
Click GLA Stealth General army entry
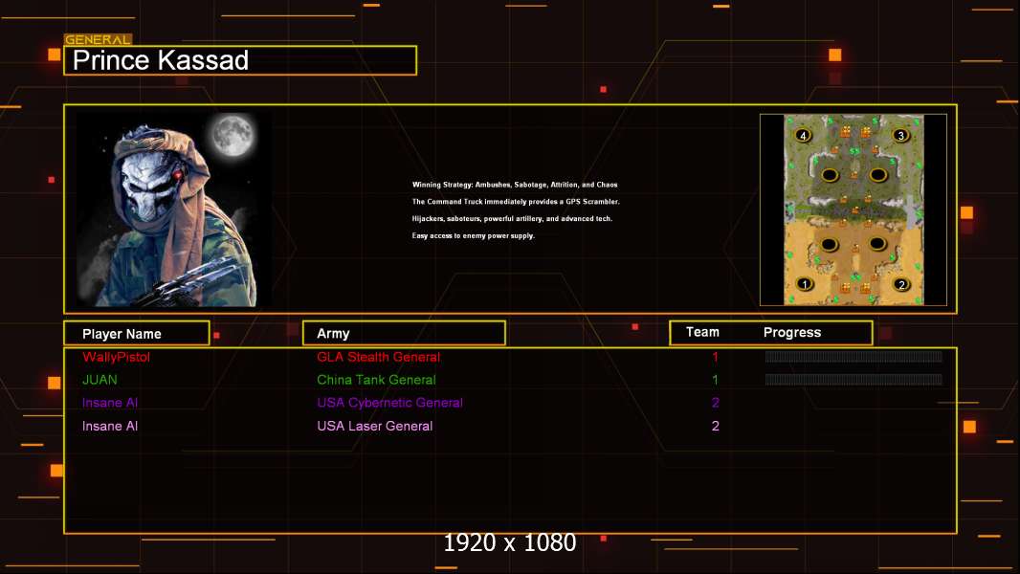pos(378,357)
